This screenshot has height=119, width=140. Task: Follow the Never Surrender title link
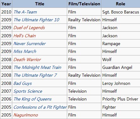tap(30, 44)
